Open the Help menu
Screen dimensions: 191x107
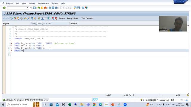coord(63,3)
